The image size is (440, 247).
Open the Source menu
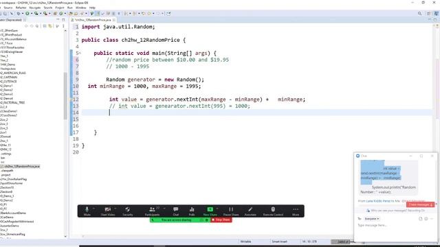[8, 8]
